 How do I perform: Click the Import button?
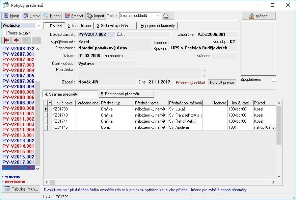(96, 16)
